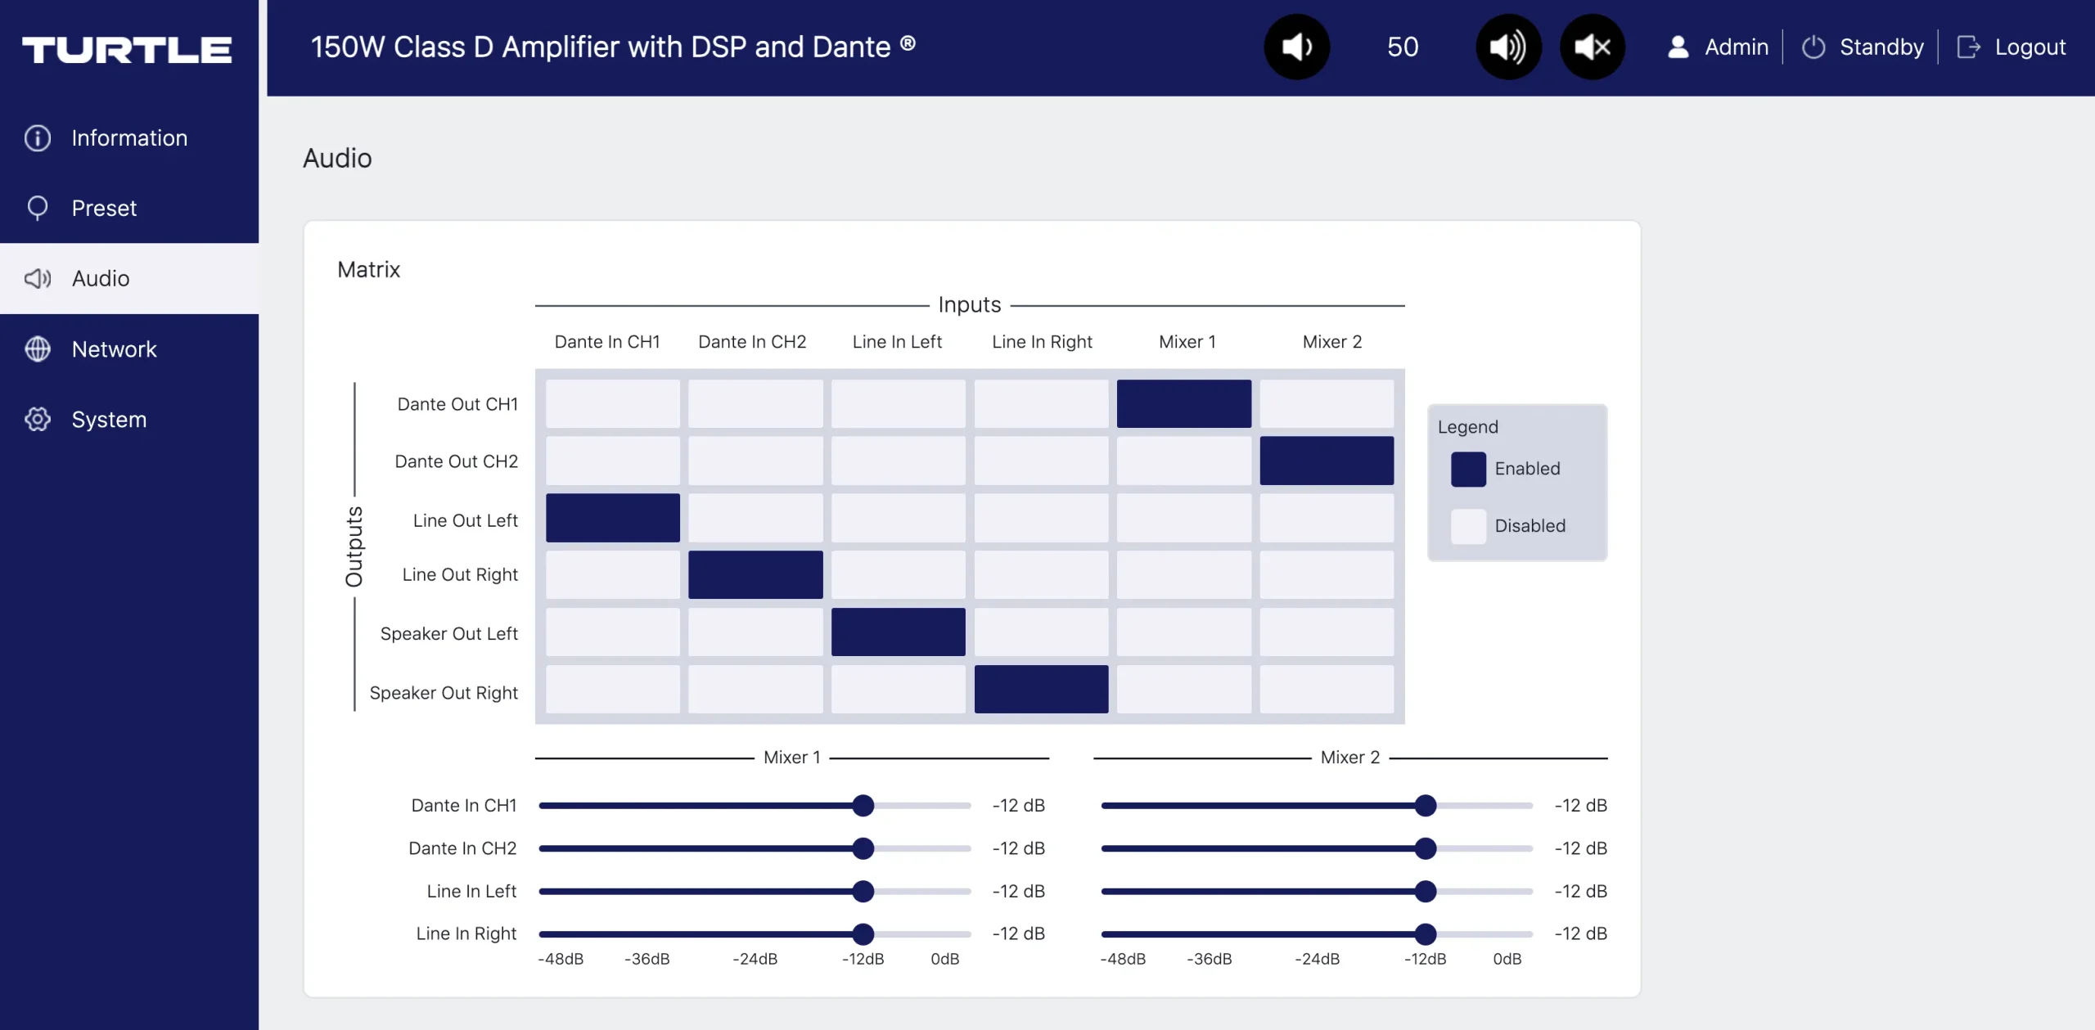The image size is (2095, 1030).
Task: Enable Dante In CH1 to Dante Out CH1 cell
Action: [x=612, y=403]
